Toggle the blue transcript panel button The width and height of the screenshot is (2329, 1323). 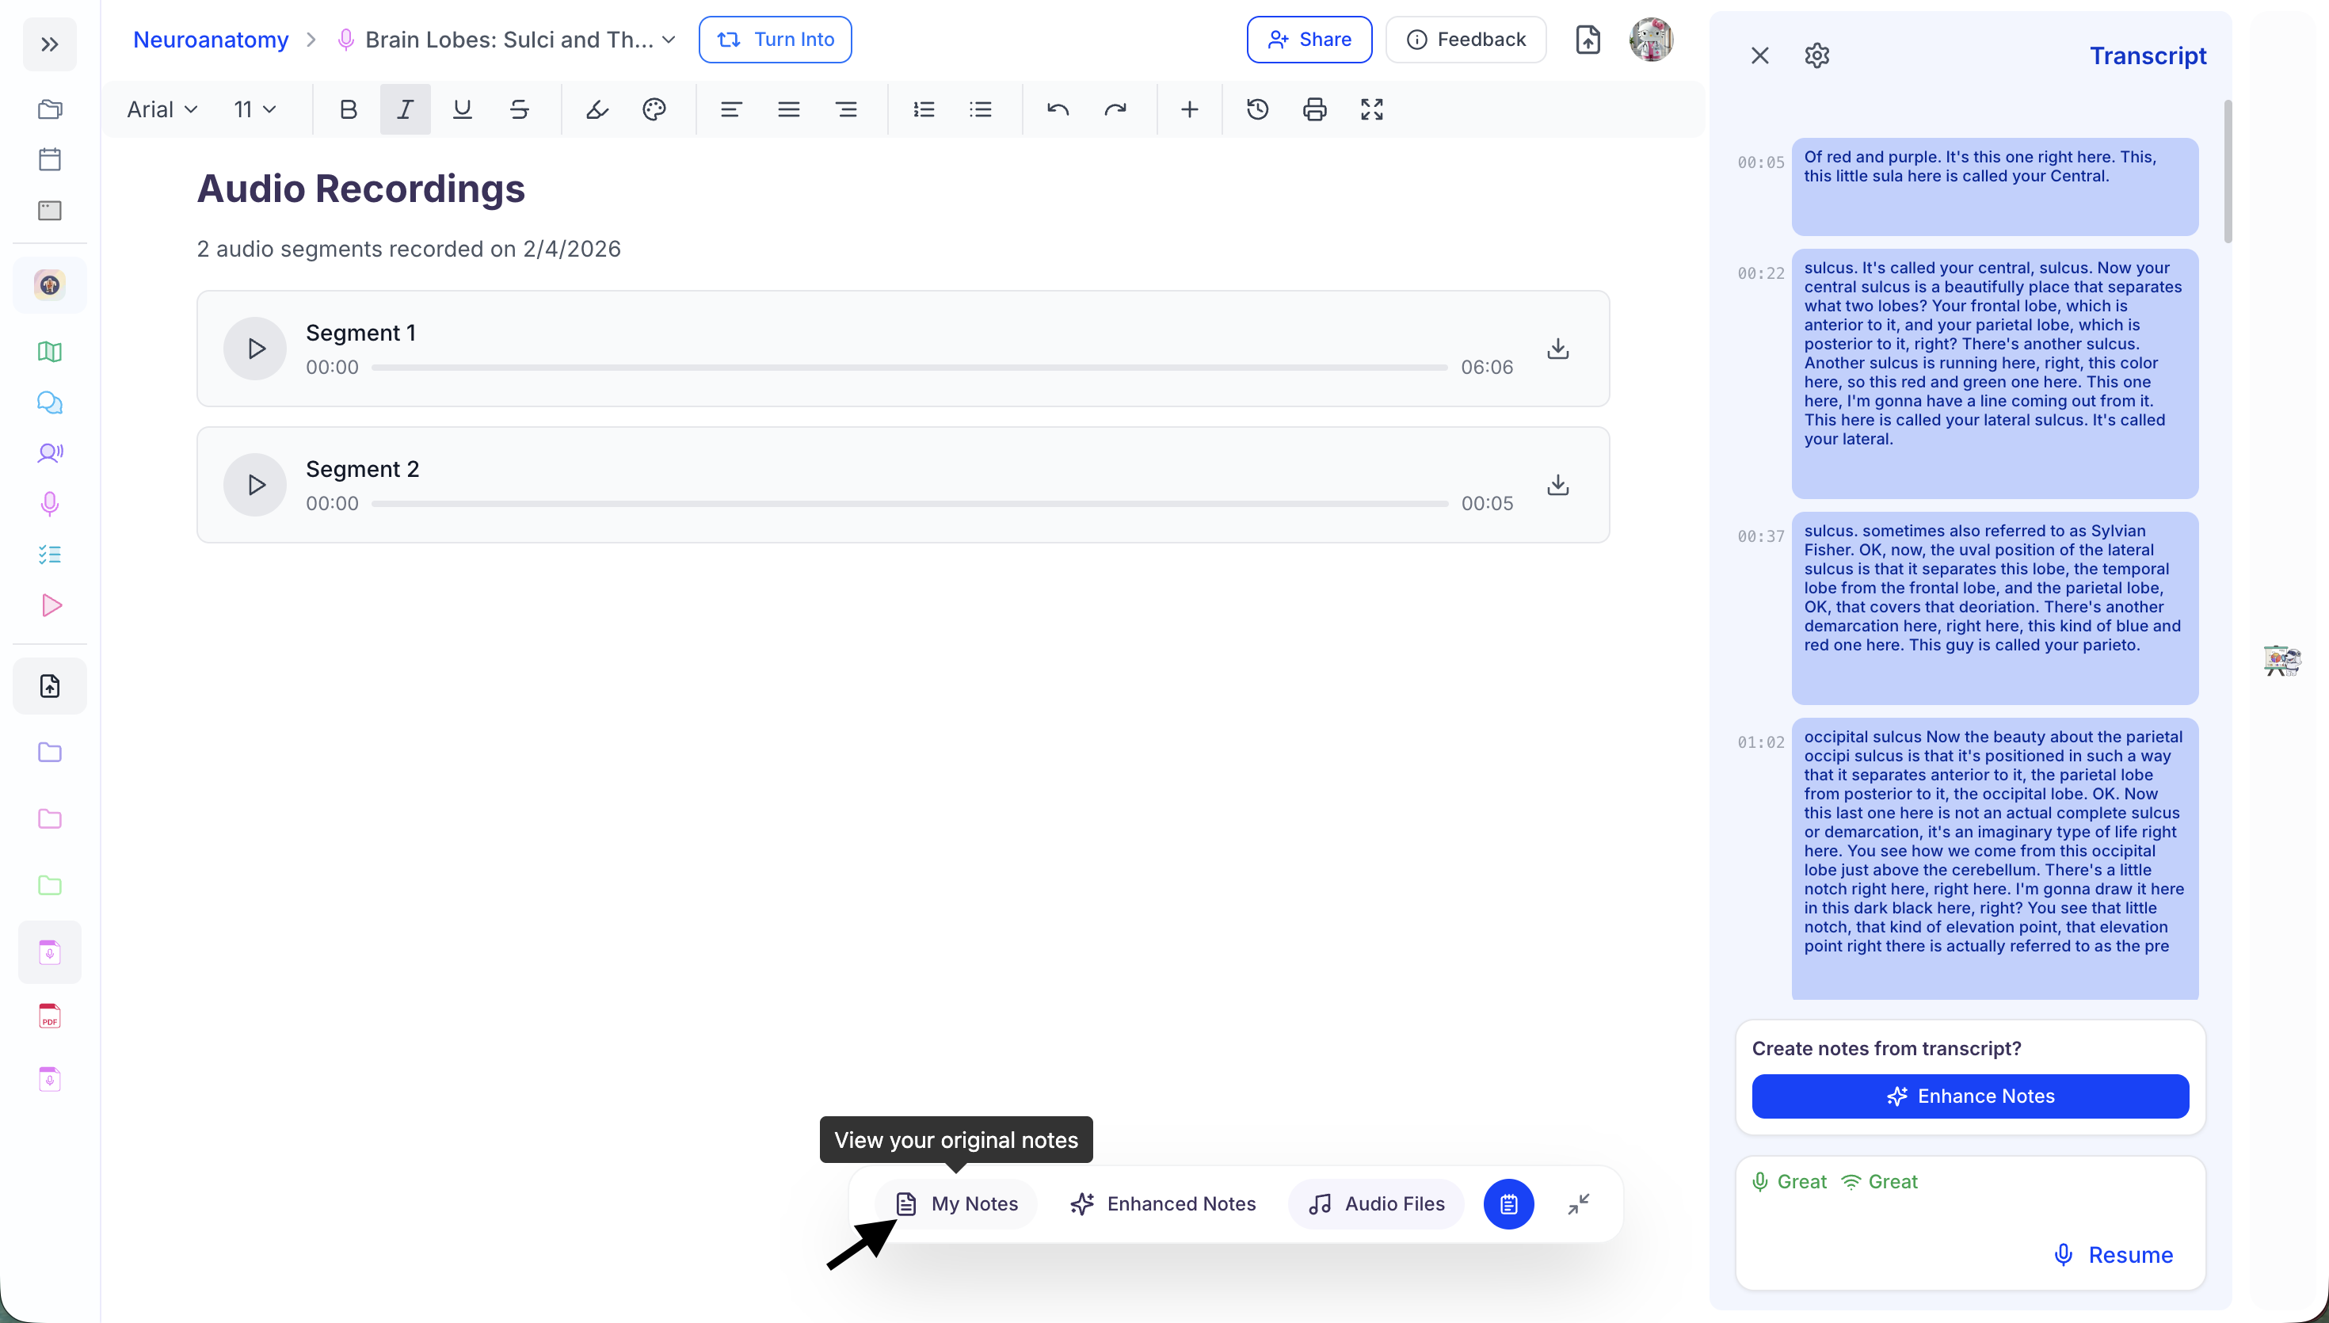click(1508, 1204)
